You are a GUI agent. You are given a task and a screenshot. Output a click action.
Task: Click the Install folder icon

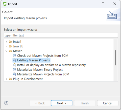pos(11,42)
